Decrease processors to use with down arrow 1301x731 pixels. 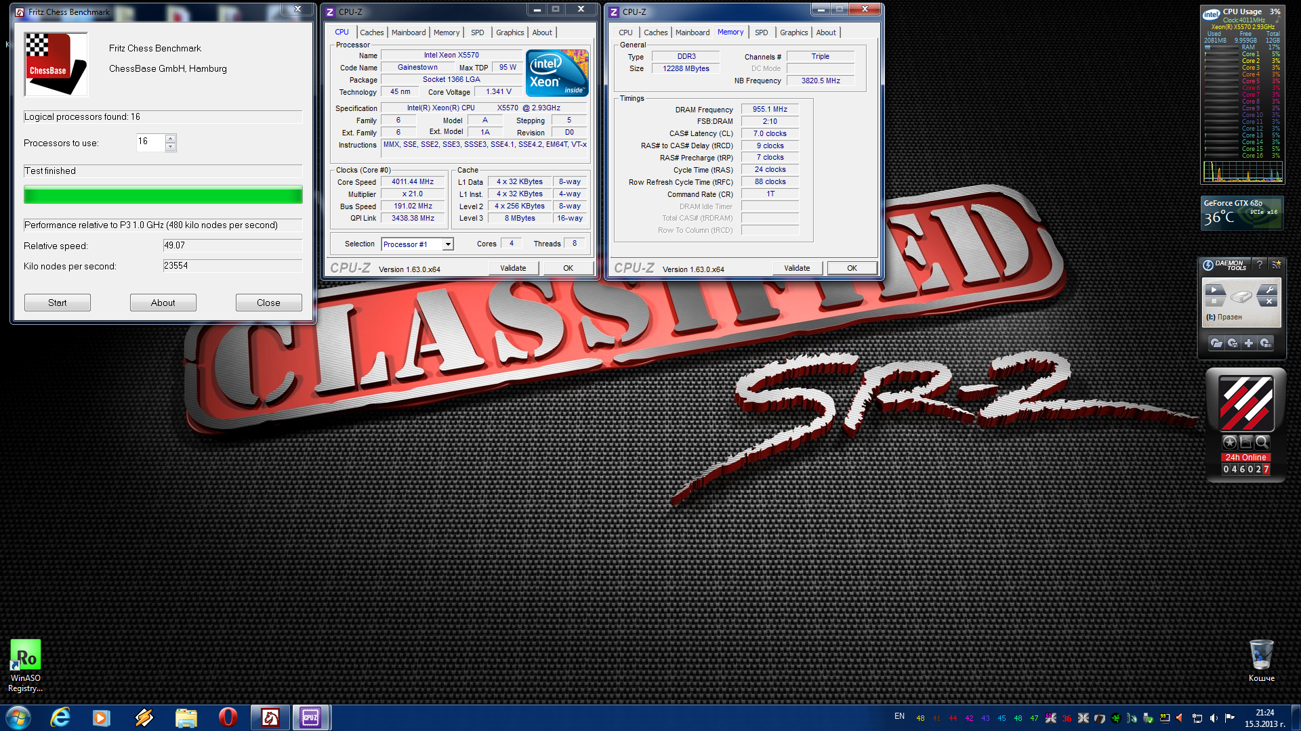coord(170,147)
